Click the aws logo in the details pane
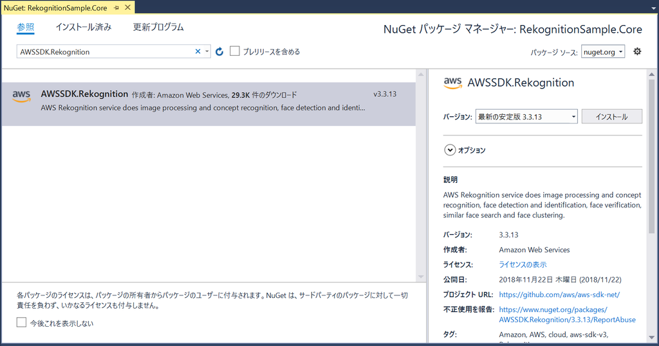The height and width of the screenshot is (346, 659). [452, 83]
